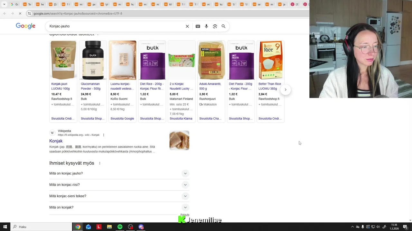412x231 pixels.
Task: Click price 24,99 € of Glucomannan Powder
Action: pos(86,94)
